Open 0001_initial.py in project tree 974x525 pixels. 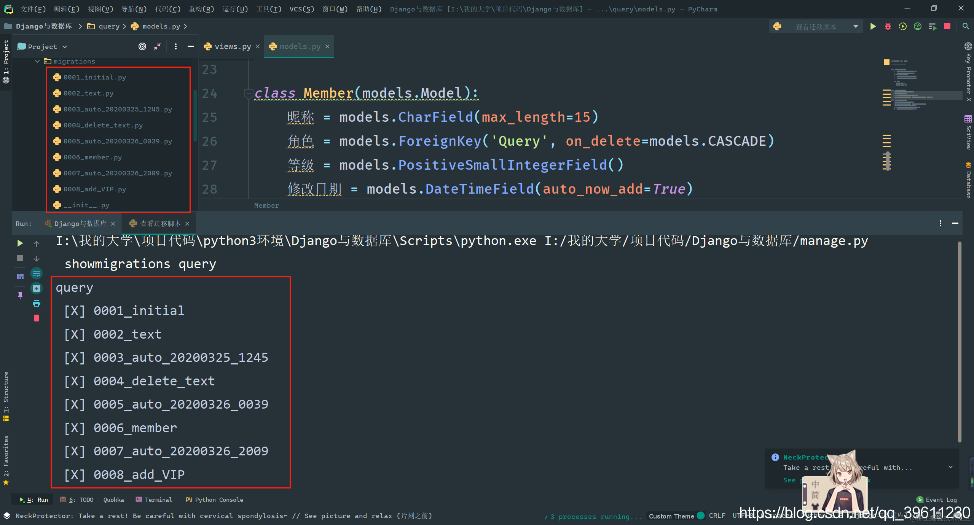coord(94,77)
